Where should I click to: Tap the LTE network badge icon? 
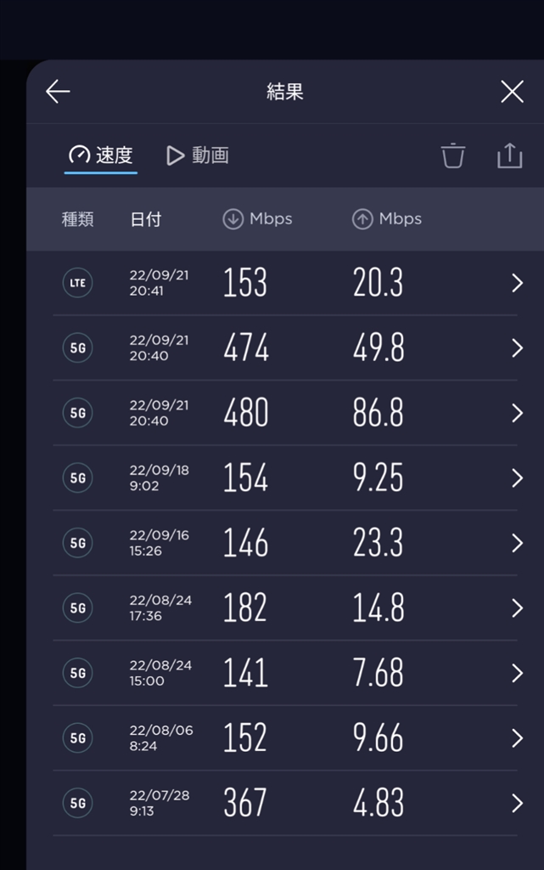[78, 283]
